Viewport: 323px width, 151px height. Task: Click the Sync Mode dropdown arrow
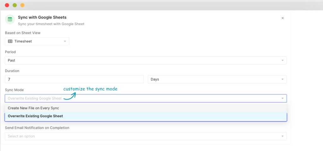(282, 98)
